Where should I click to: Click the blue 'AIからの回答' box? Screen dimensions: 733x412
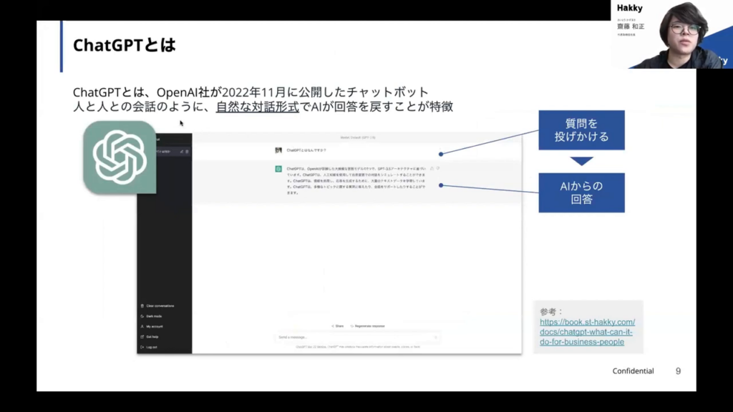(581, 192)
